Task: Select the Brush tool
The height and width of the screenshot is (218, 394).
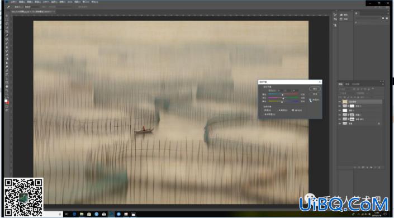Action: pos(7,43)
